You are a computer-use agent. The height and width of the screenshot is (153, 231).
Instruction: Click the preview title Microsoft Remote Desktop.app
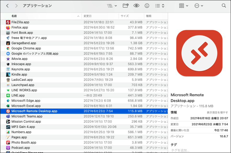tap(187, 98)
